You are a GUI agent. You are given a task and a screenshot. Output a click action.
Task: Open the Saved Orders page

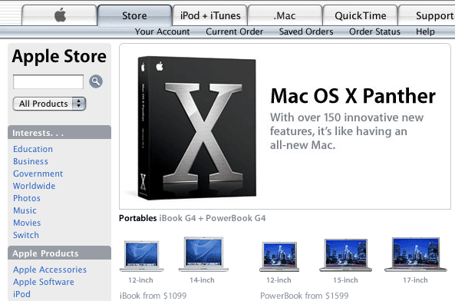(306, 31)
